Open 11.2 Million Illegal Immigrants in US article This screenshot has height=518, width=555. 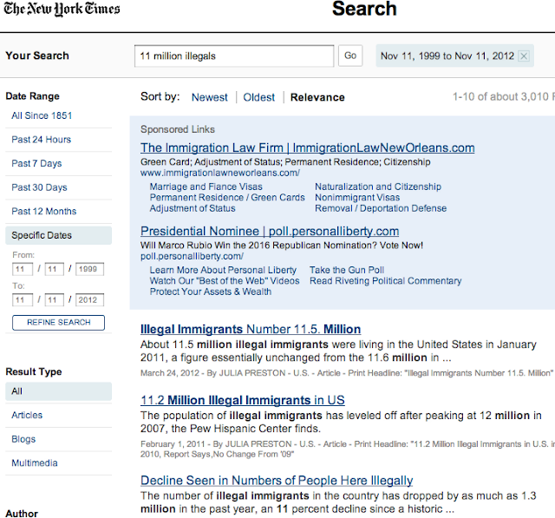243,401
